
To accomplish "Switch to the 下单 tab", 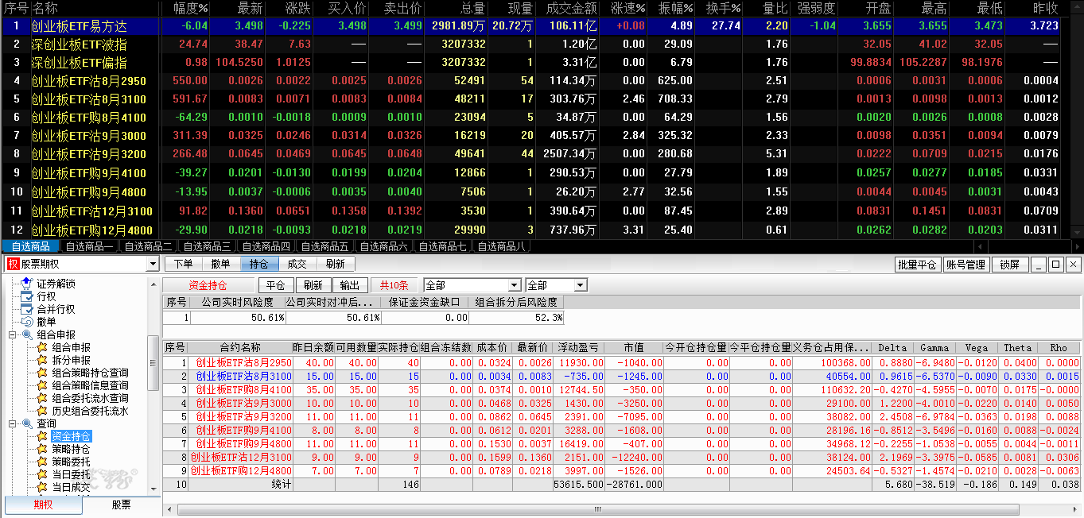I will coord(183,264).
